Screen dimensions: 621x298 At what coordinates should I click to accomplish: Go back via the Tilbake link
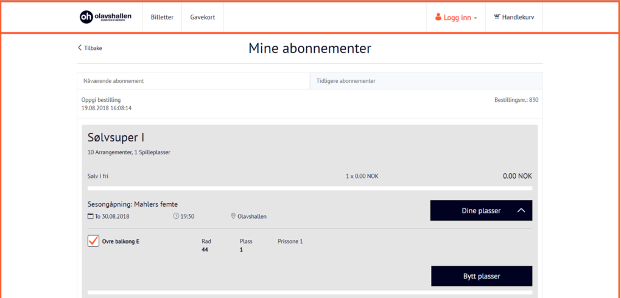click(93, 48)
